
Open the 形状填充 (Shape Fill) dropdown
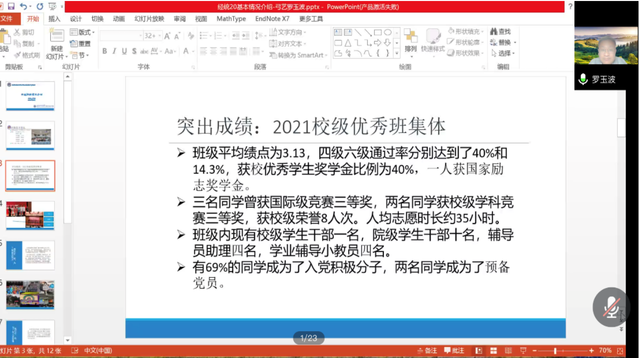[466, 32]
